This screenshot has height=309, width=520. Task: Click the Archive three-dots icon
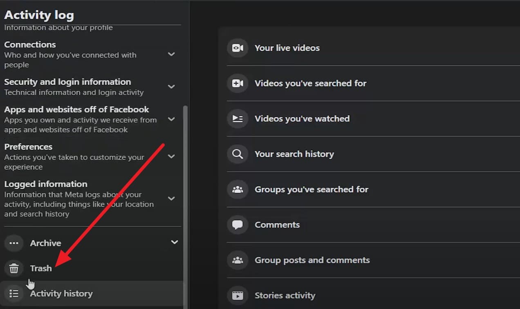14,243
